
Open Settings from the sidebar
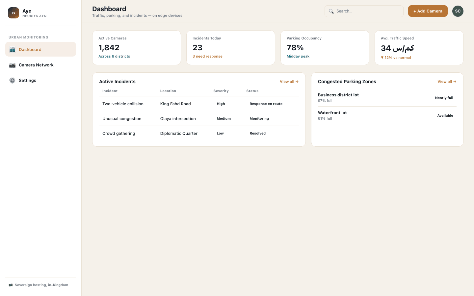pos(40,81)
